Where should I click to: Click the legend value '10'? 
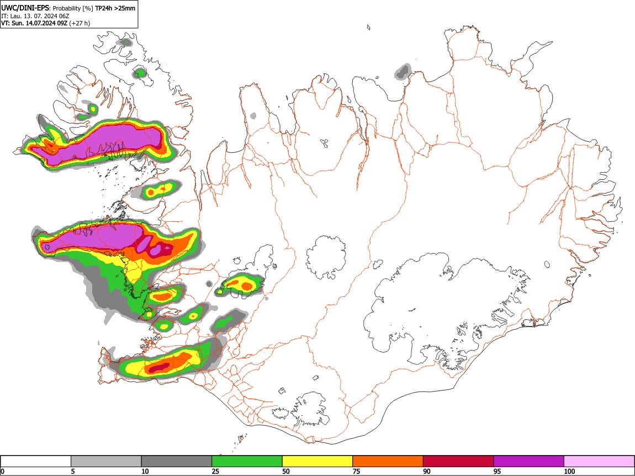pos(145,471)
